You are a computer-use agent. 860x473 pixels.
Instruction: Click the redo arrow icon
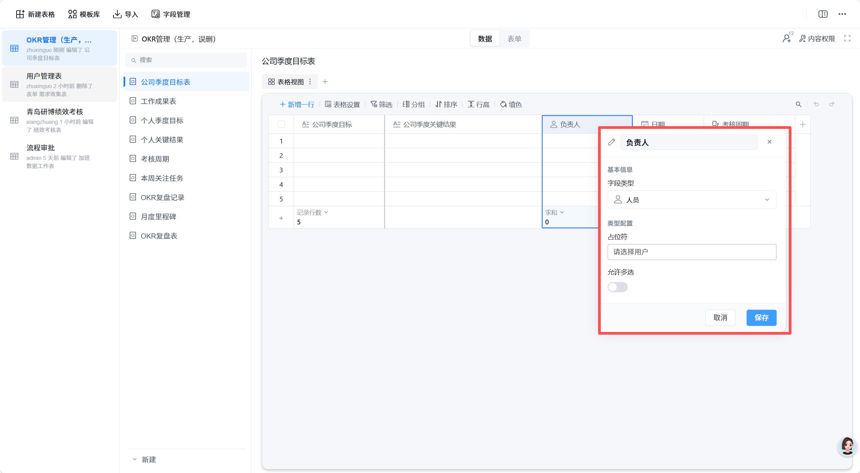[832, 104]
